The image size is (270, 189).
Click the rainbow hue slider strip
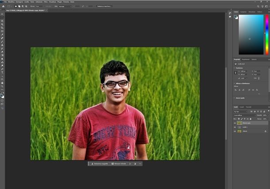(266, 35)
